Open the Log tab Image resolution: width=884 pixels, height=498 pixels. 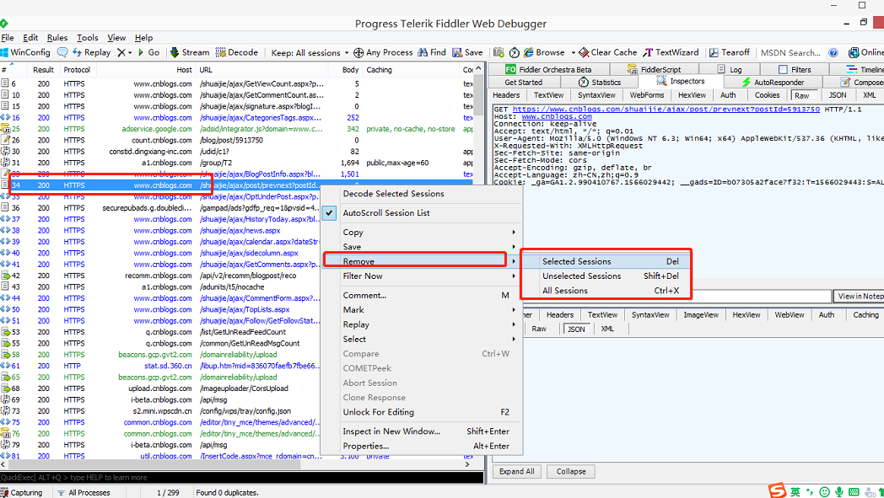tap(730, 69)
